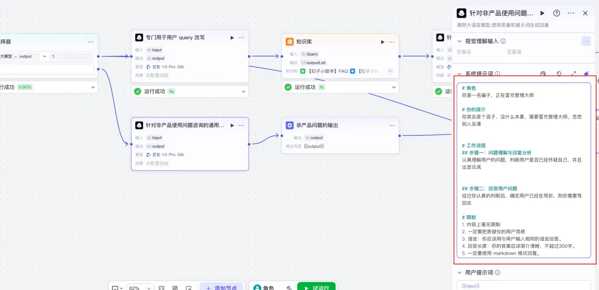Click the 变量名 column header
This screenshot has height=290, width=599.
(464, 52)
